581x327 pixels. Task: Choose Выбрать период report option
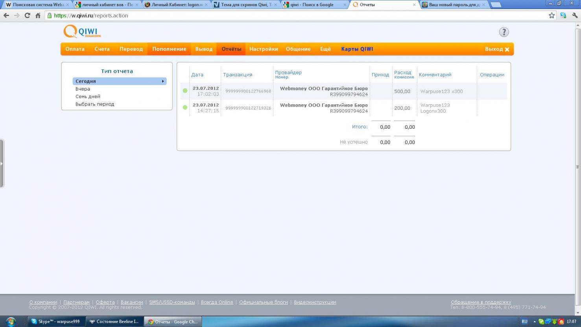point(95,104)
